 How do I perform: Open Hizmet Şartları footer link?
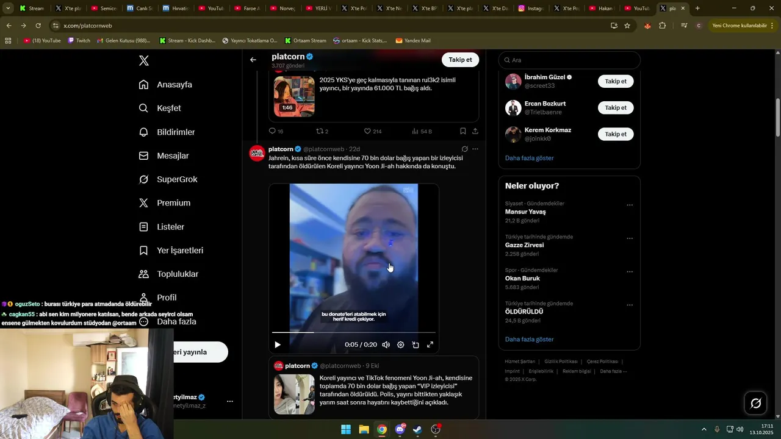pyautogui.click(x=520, y=362)
